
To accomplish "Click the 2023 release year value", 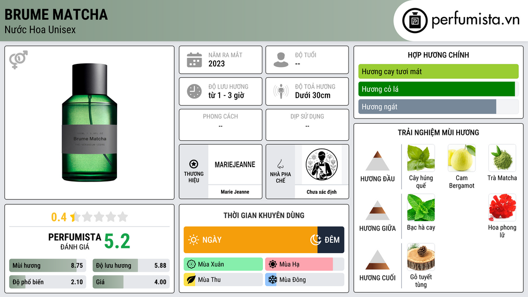I will coord(217,63).
